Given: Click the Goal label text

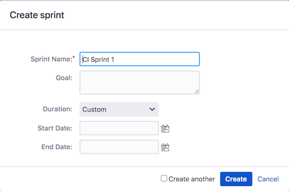Looking at the screenshot, I should coord(64,78).
